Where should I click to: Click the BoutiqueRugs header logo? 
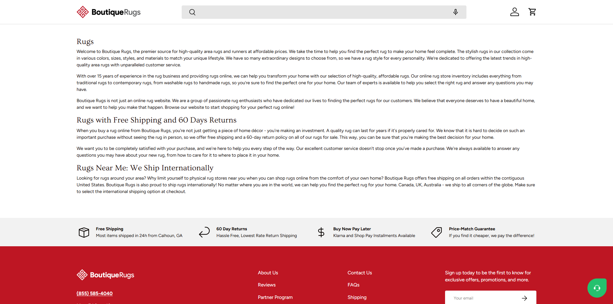[109, 12]
